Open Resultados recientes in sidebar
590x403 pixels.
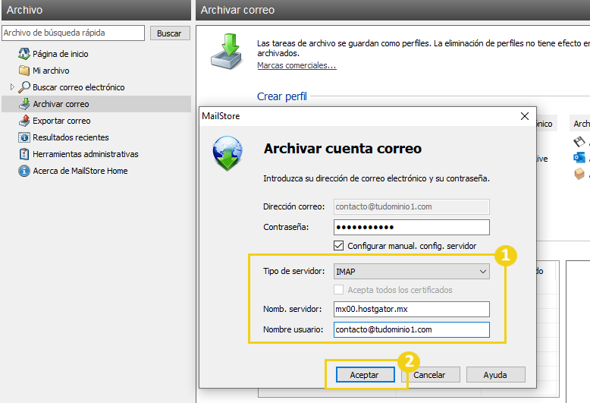[x=71, y=137]
